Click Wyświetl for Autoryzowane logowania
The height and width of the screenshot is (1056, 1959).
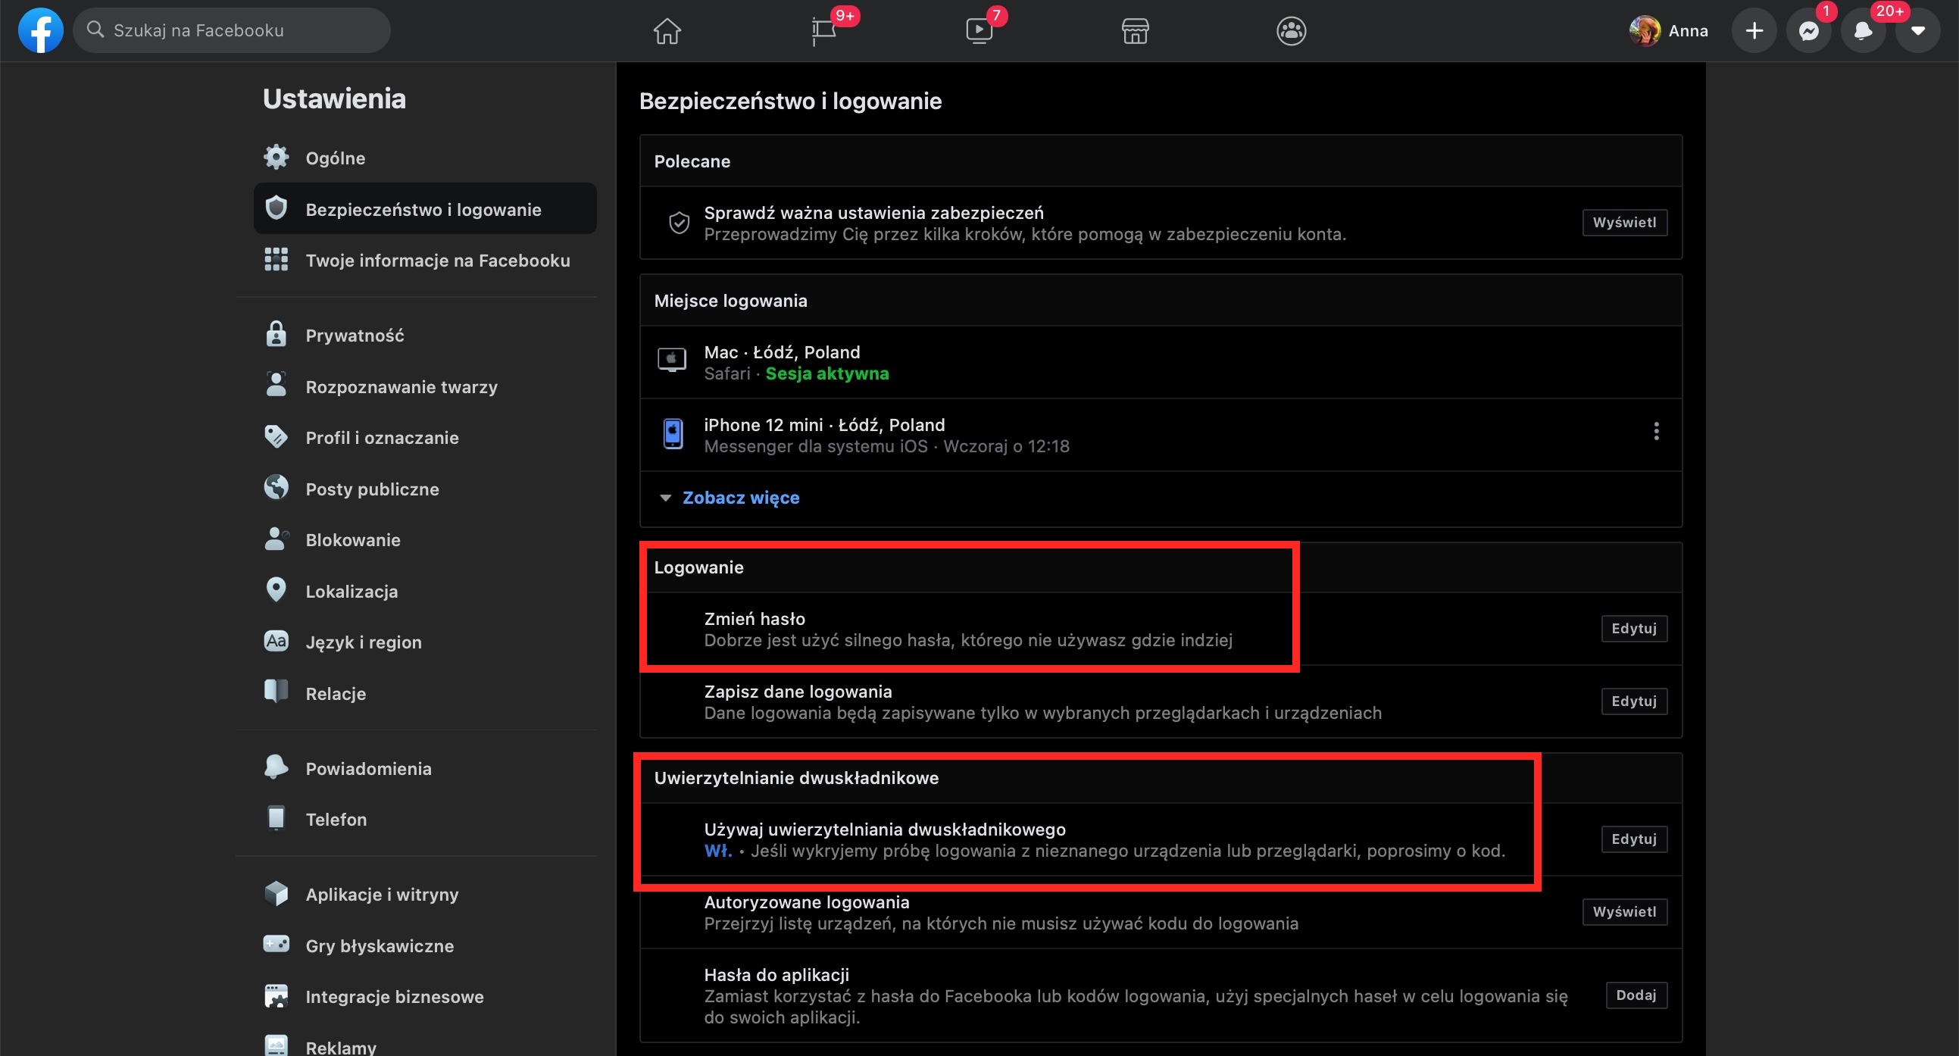click(1624, 911)
